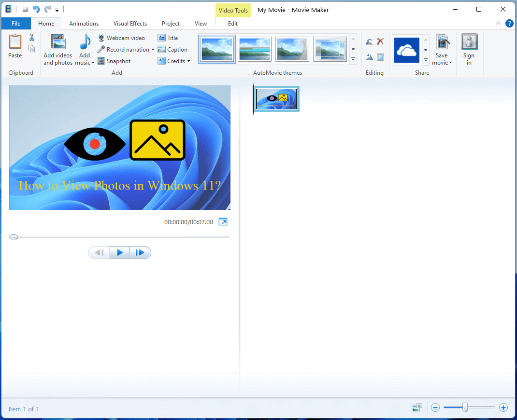Open Video Tools Edit tab
Image resolution: width=517 pixels, height=420 pixels.
pos(233,23)
